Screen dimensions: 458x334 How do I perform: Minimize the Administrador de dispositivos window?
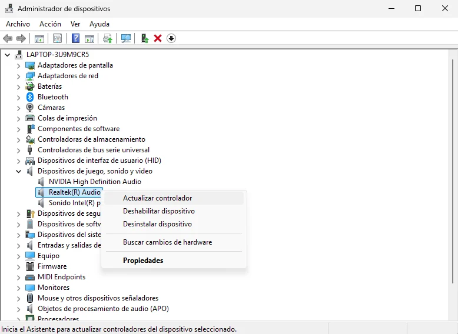click(391, 8)
